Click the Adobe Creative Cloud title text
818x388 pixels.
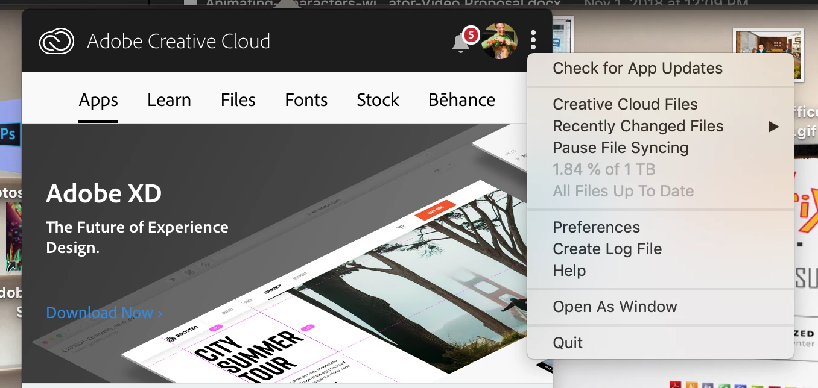pyautogui.click(x=179, y=42)
